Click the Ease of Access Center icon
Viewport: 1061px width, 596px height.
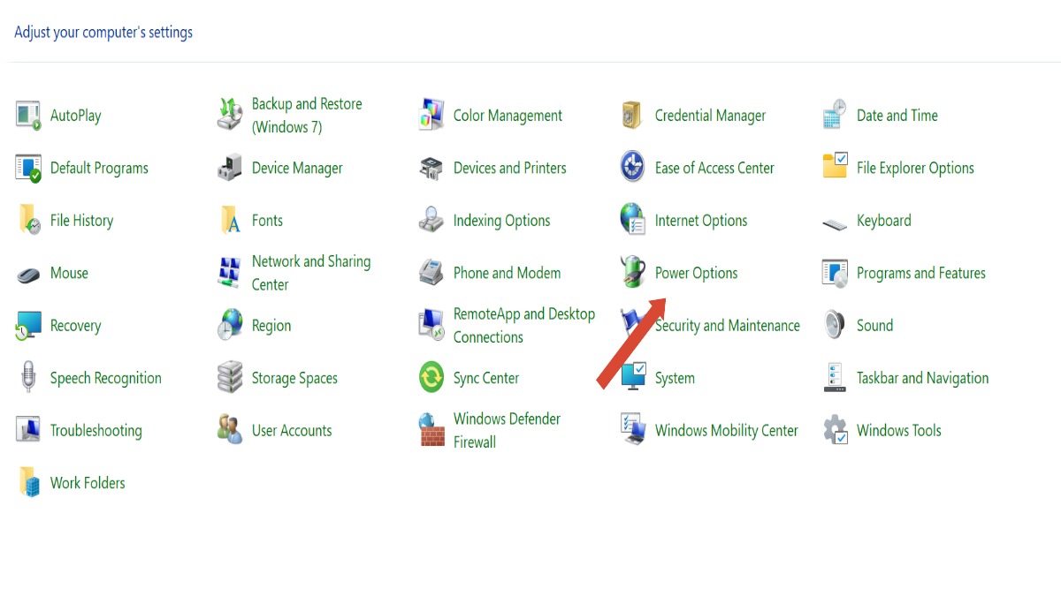(632, 168)
